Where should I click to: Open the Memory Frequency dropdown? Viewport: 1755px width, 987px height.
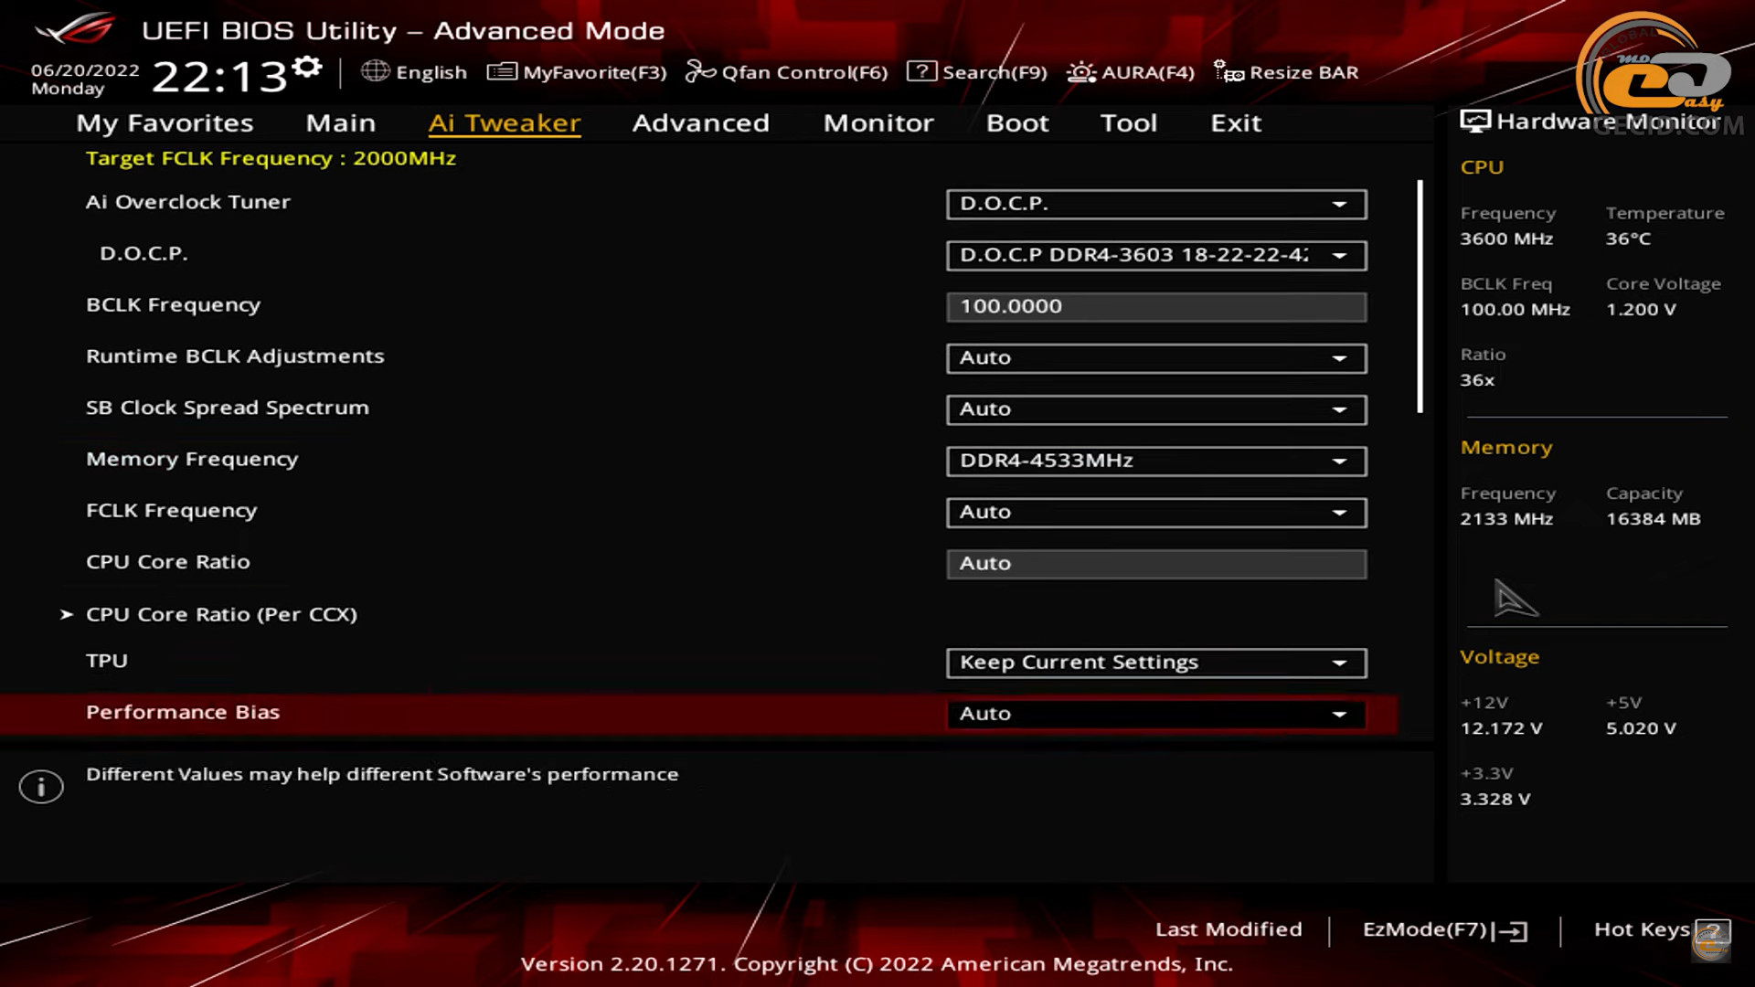point(1156,461)
